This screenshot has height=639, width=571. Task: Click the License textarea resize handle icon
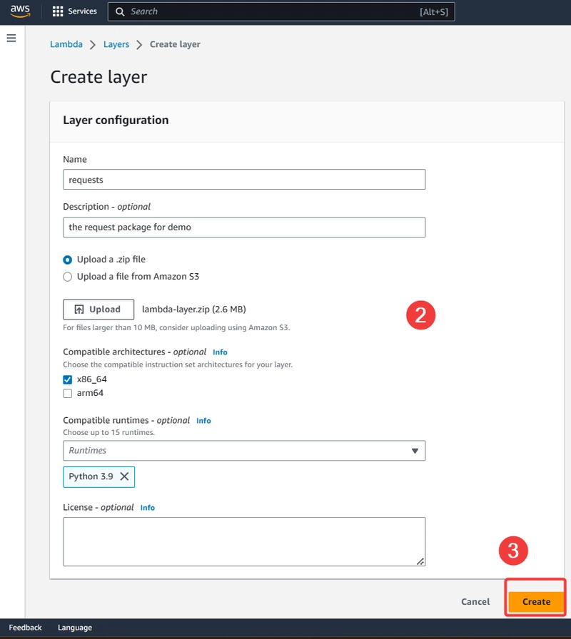click(x=420, y=561)
